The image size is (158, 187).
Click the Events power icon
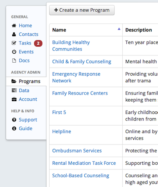(x=14, y=52)
